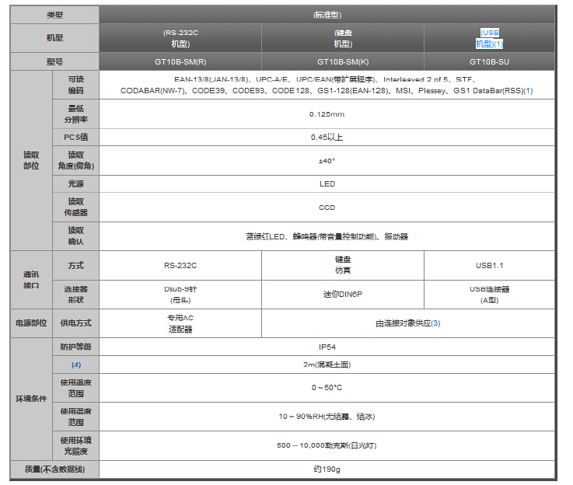Select the GT10B-SU model cell
The width and height of the screenshot is (573, 485).
click(x=489, y=61)
